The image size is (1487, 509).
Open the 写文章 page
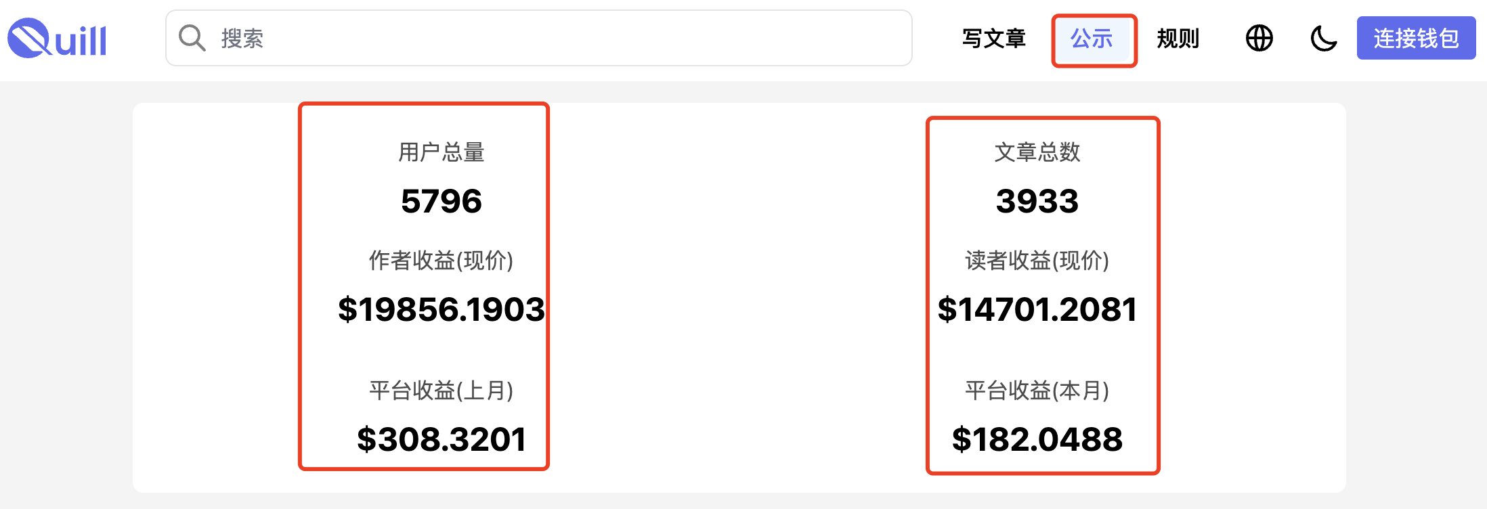[x=993, y=39]
